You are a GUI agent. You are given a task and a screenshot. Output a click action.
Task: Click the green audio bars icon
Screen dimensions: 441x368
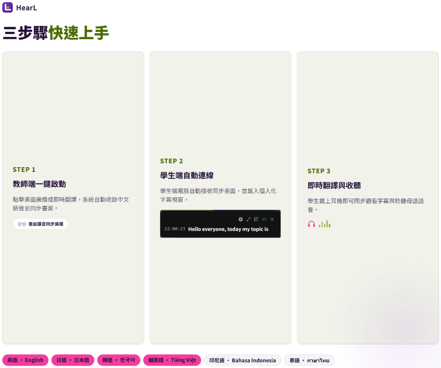tap(325, 224)
